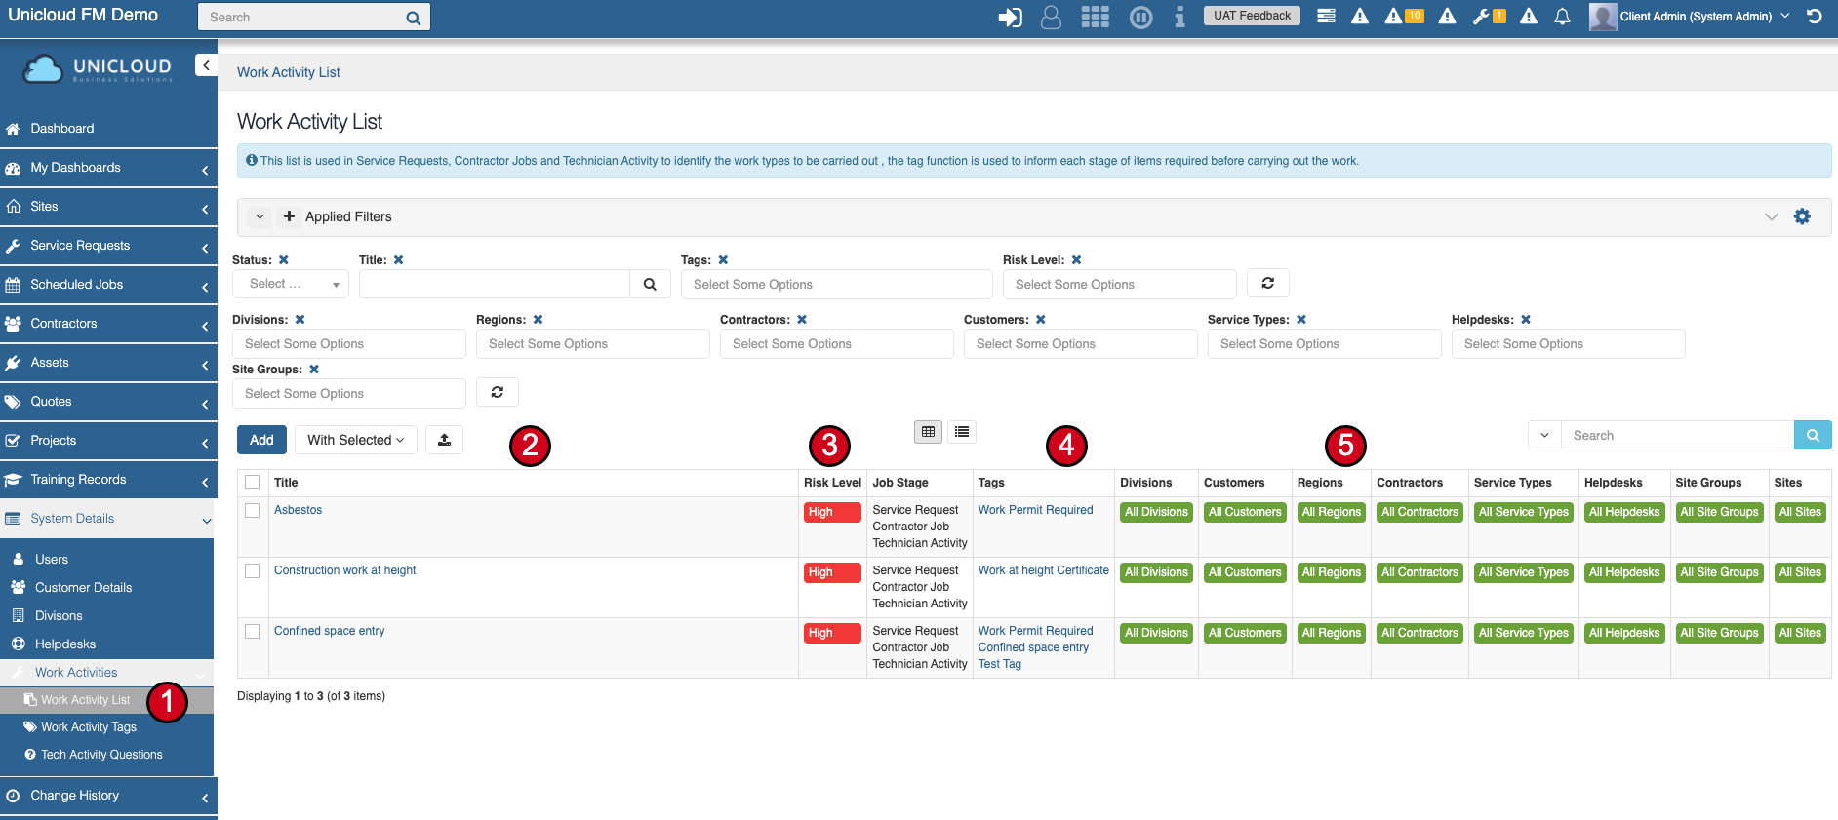1838x820 pixels.
Task: Tick the select-all checkbox in table header
Action: pyautogui.click(x=253, y=483)
